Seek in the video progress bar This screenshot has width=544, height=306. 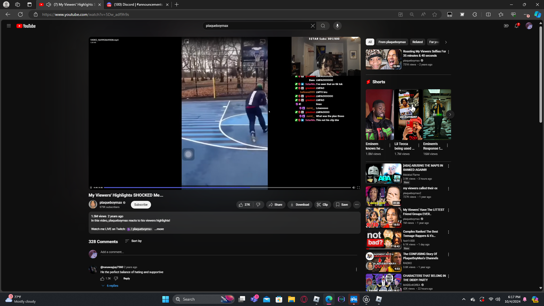click(x=227, y=188)
